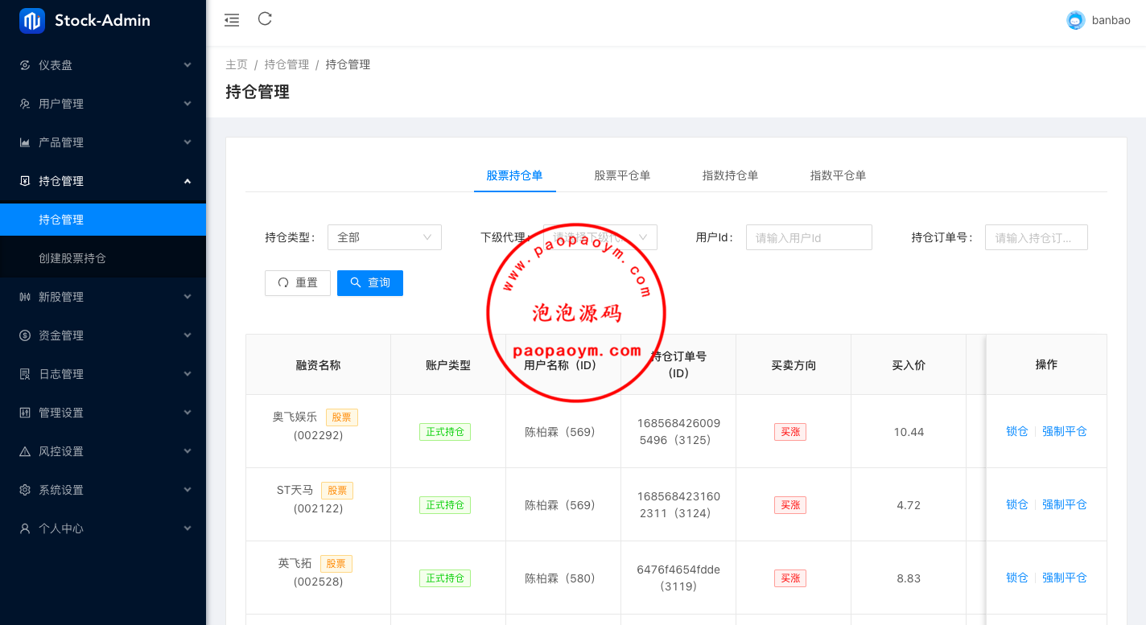The height and width of the screenshot is (625, 1146).
Task: Click the 系统设置 gear icon
Action: pyautogui.click(x=25, y=490)
